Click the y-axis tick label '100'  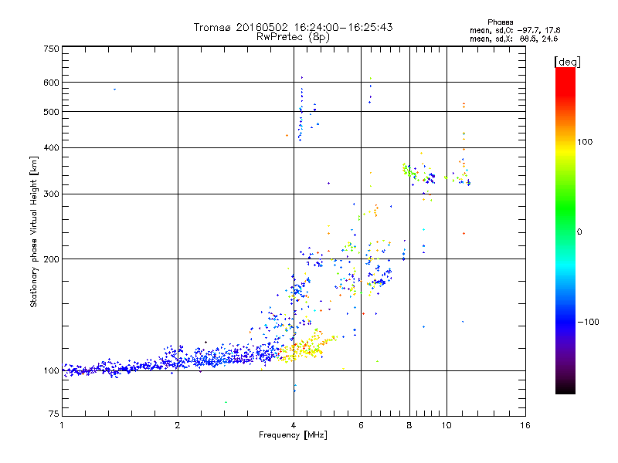point(51,370)
